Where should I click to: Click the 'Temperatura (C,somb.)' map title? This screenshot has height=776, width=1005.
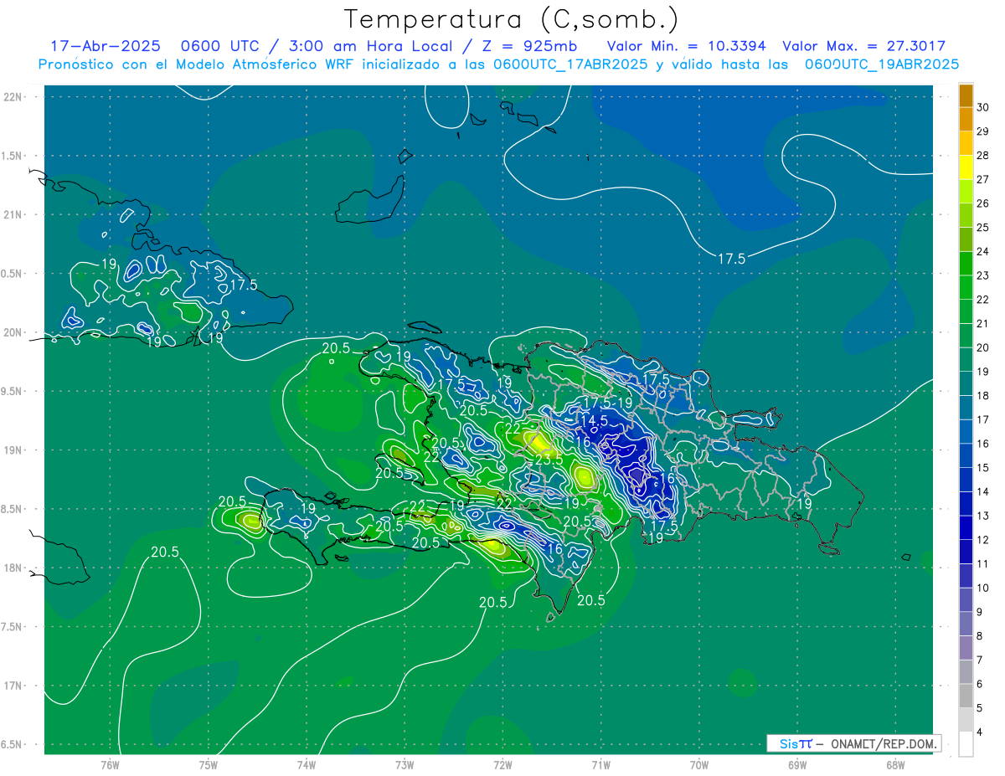[512, 18]
